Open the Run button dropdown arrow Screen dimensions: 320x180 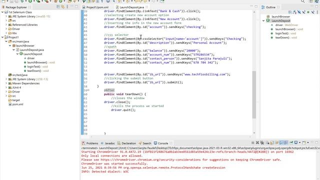33,1
